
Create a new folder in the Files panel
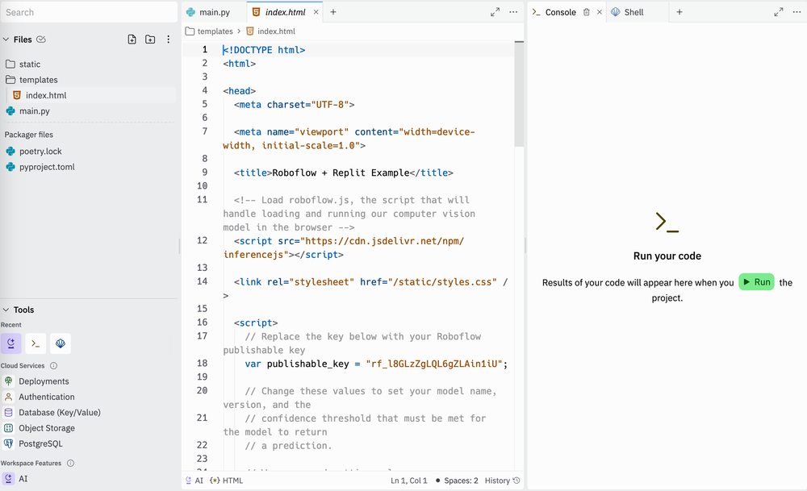(149, 39)
